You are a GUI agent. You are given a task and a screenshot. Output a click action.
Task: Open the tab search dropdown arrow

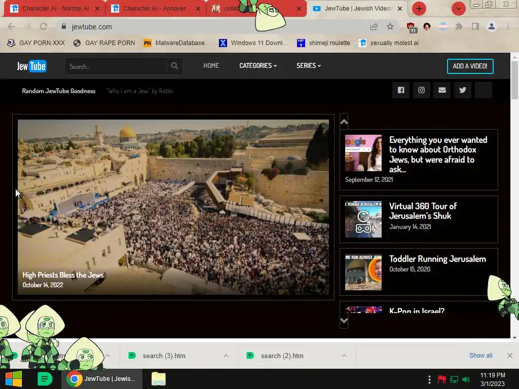point(458,9)
